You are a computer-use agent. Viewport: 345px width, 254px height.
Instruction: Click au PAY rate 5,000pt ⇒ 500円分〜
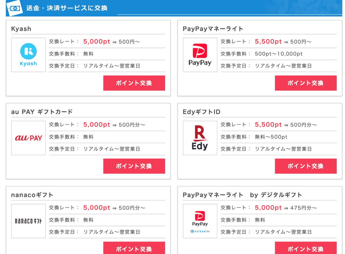point(114,125)
